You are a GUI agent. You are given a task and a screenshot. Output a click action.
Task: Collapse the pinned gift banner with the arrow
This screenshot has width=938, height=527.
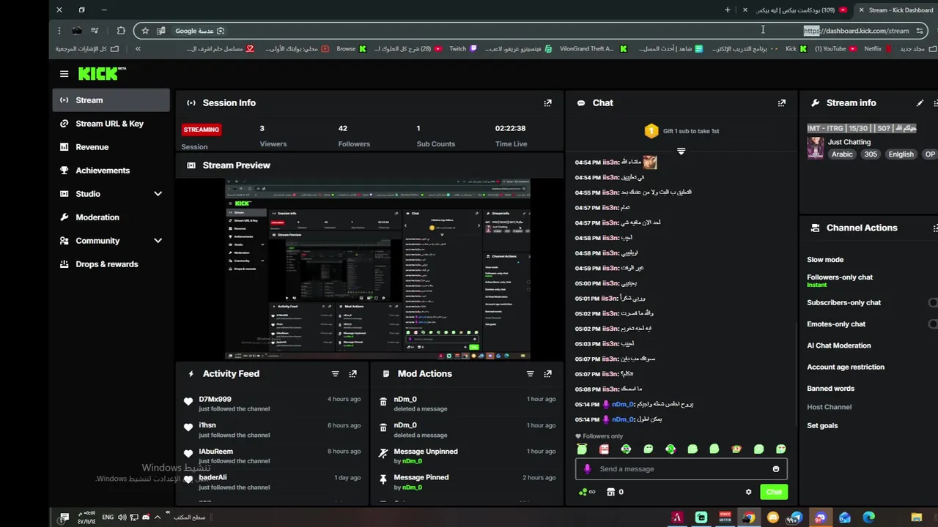click(x=681, y=151)
